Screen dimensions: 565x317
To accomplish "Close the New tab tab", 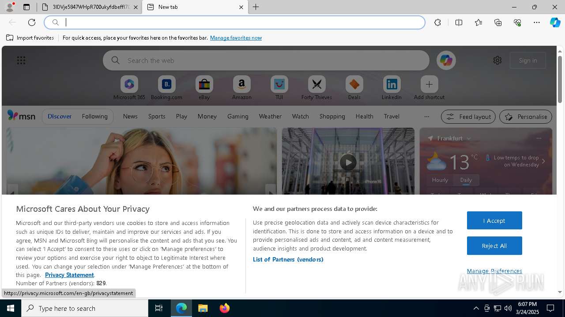I will pos(241,7).
